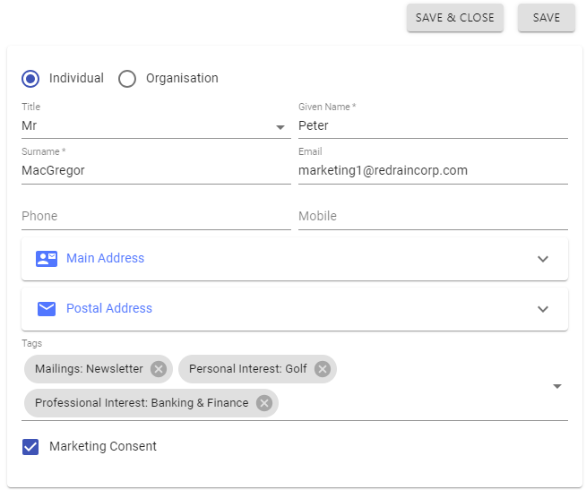This screenshot has height=490, width=586.
Task: Remove the Mailings: Newsletter tag
Action: [159, 369]
